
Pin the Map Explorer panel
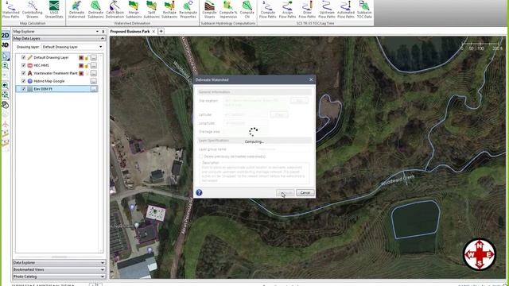click(103, 32)
